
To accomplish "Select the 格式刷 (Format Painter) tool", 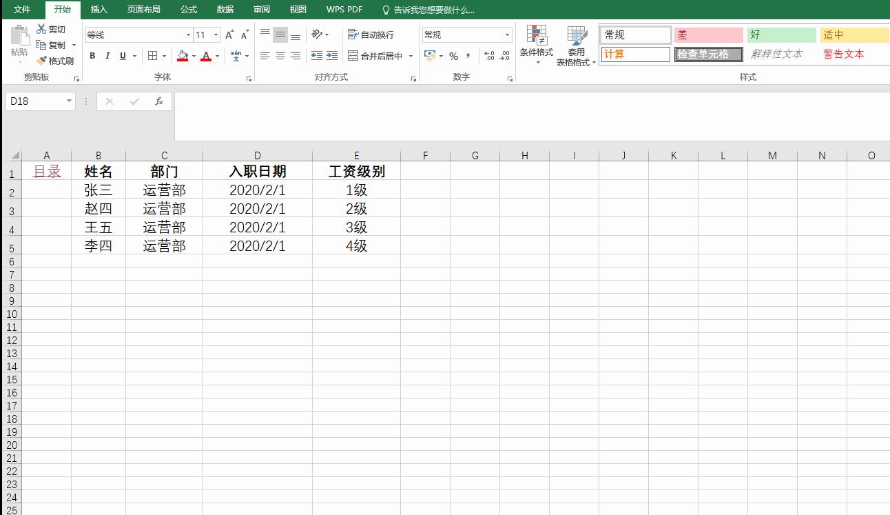I will [55, 61].
